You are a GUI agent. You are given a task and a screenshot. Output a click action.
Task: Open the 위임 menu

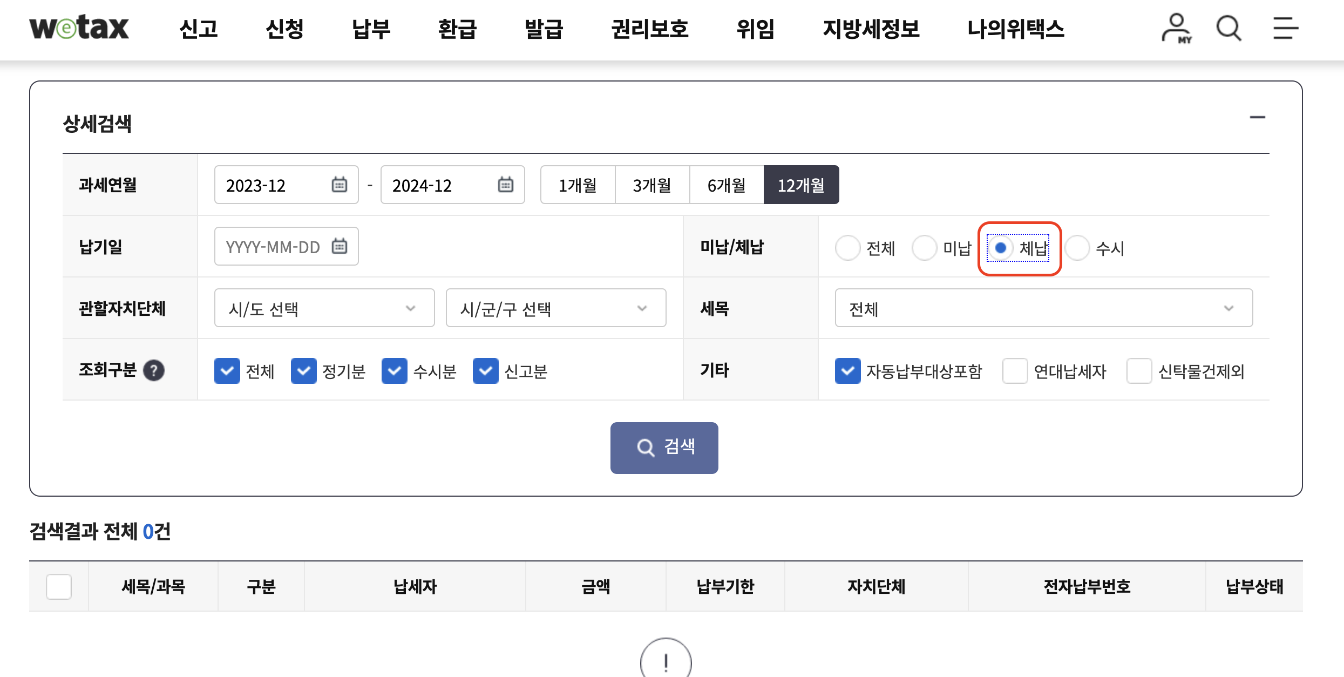tap(756, 29)
